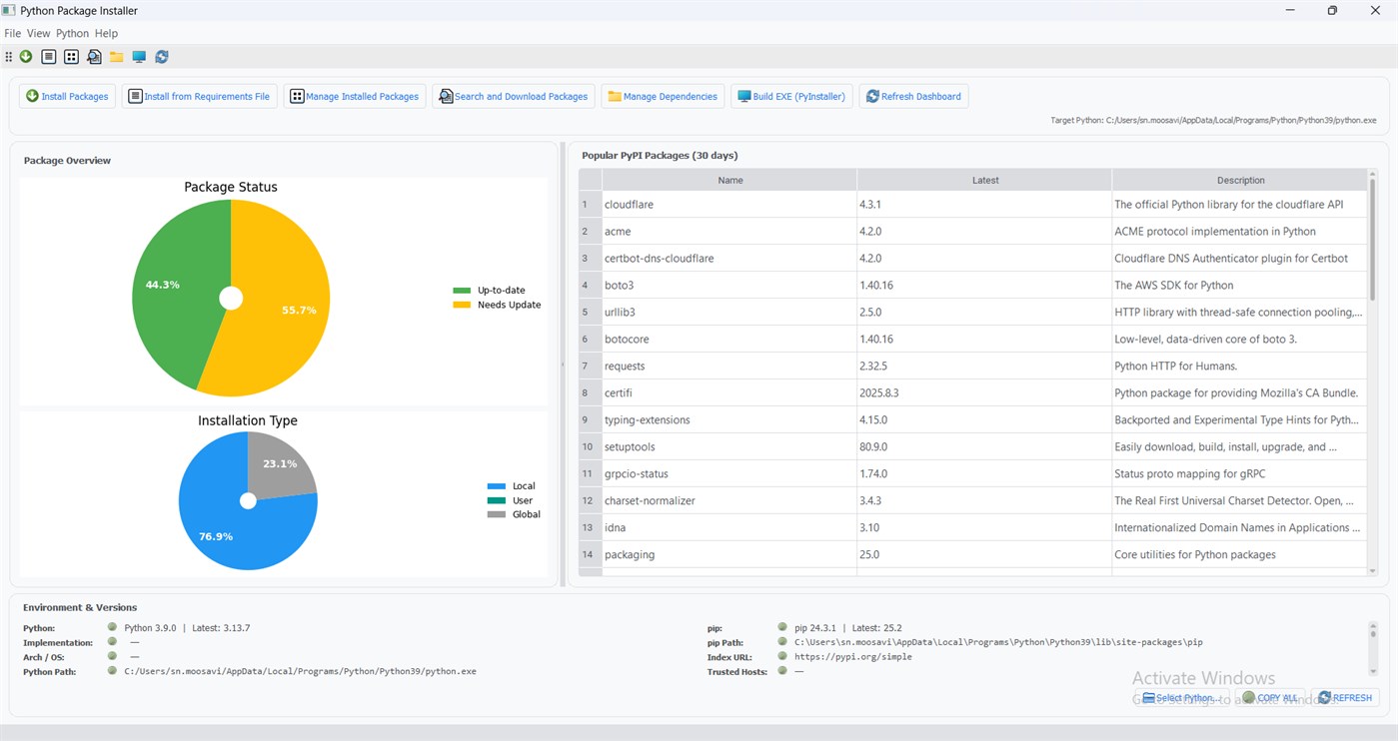The width and height of the screenshot is (1398, 741).
Task: Select the boto3 package name cell
Action: (x=729, y=285)
